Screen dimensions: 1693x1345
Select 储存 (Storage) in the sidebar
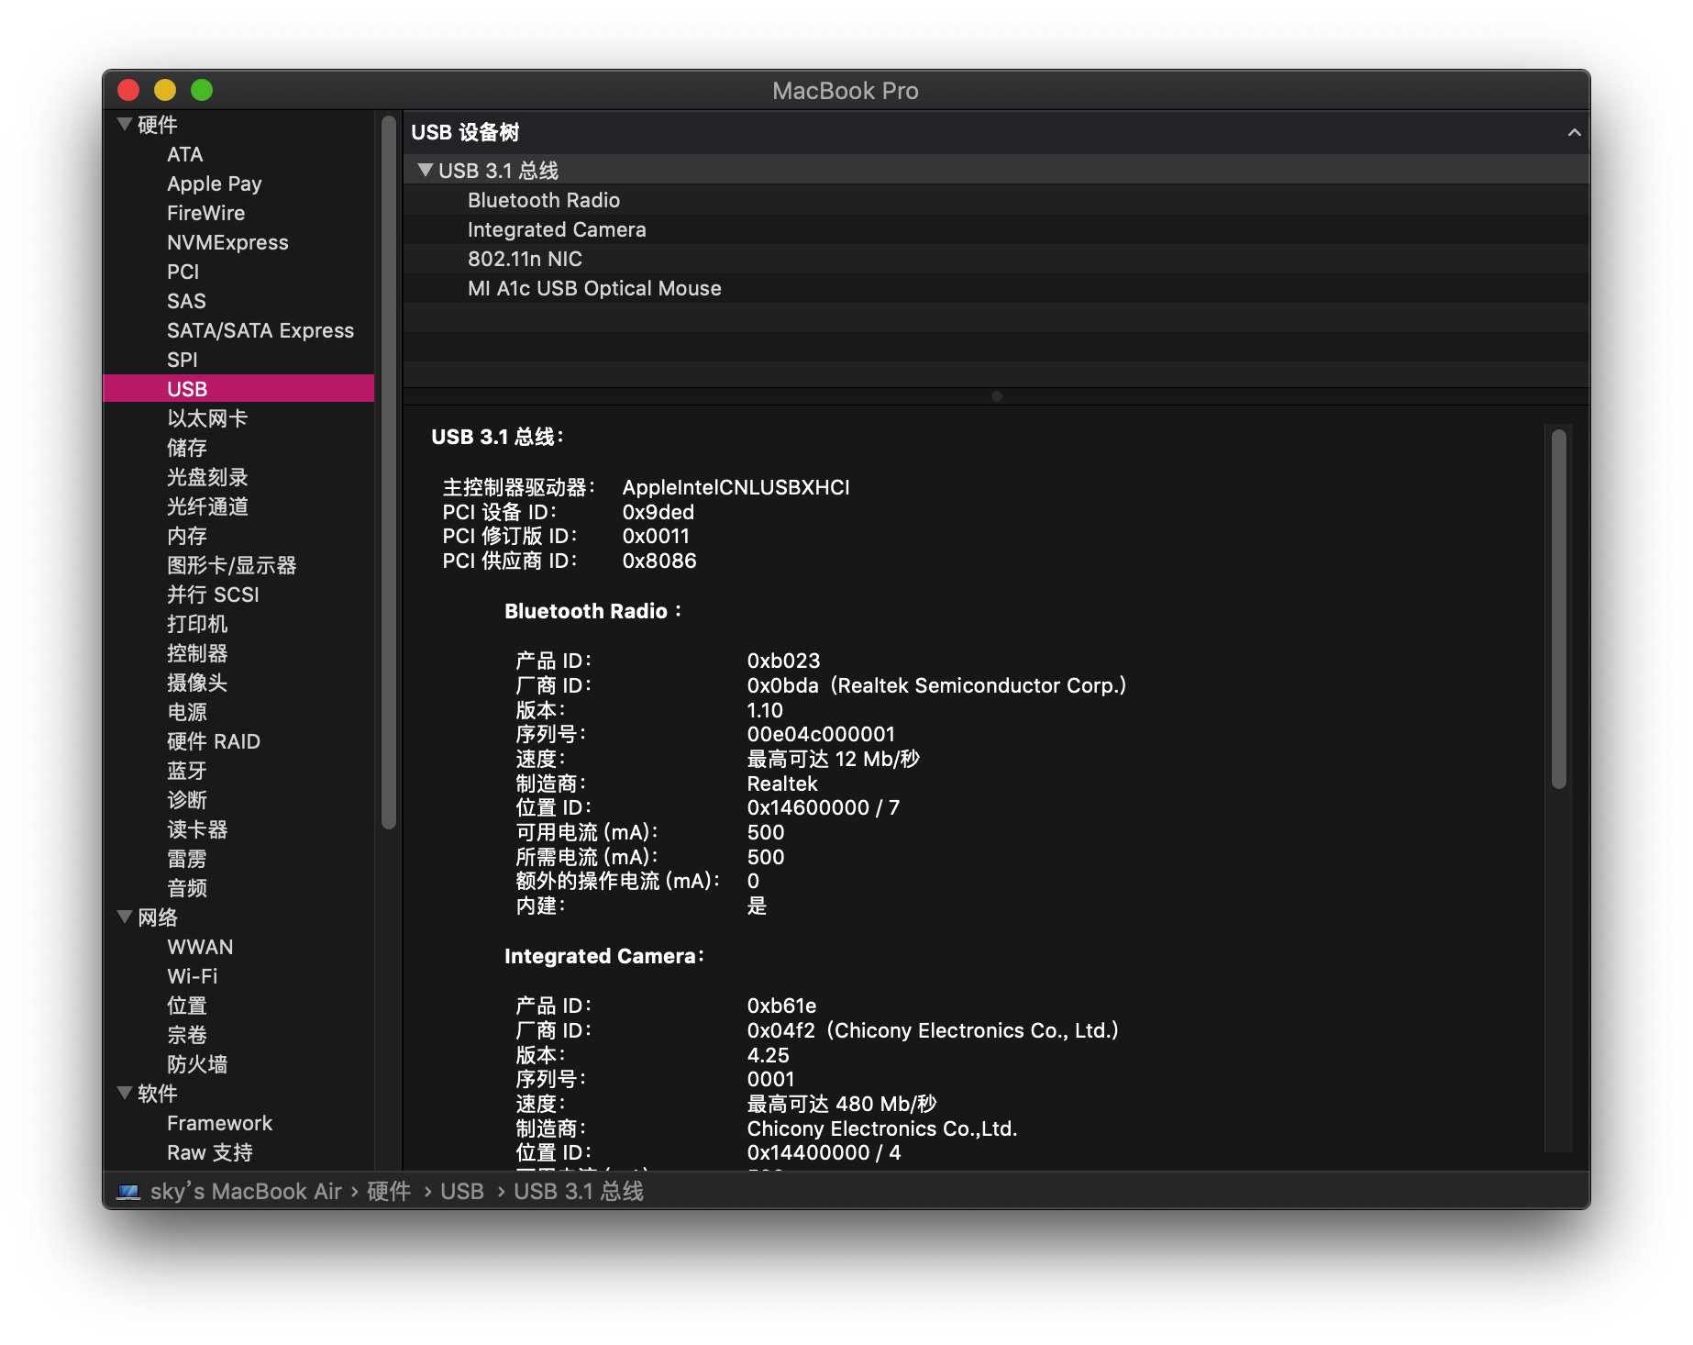[x=187, y=448]
